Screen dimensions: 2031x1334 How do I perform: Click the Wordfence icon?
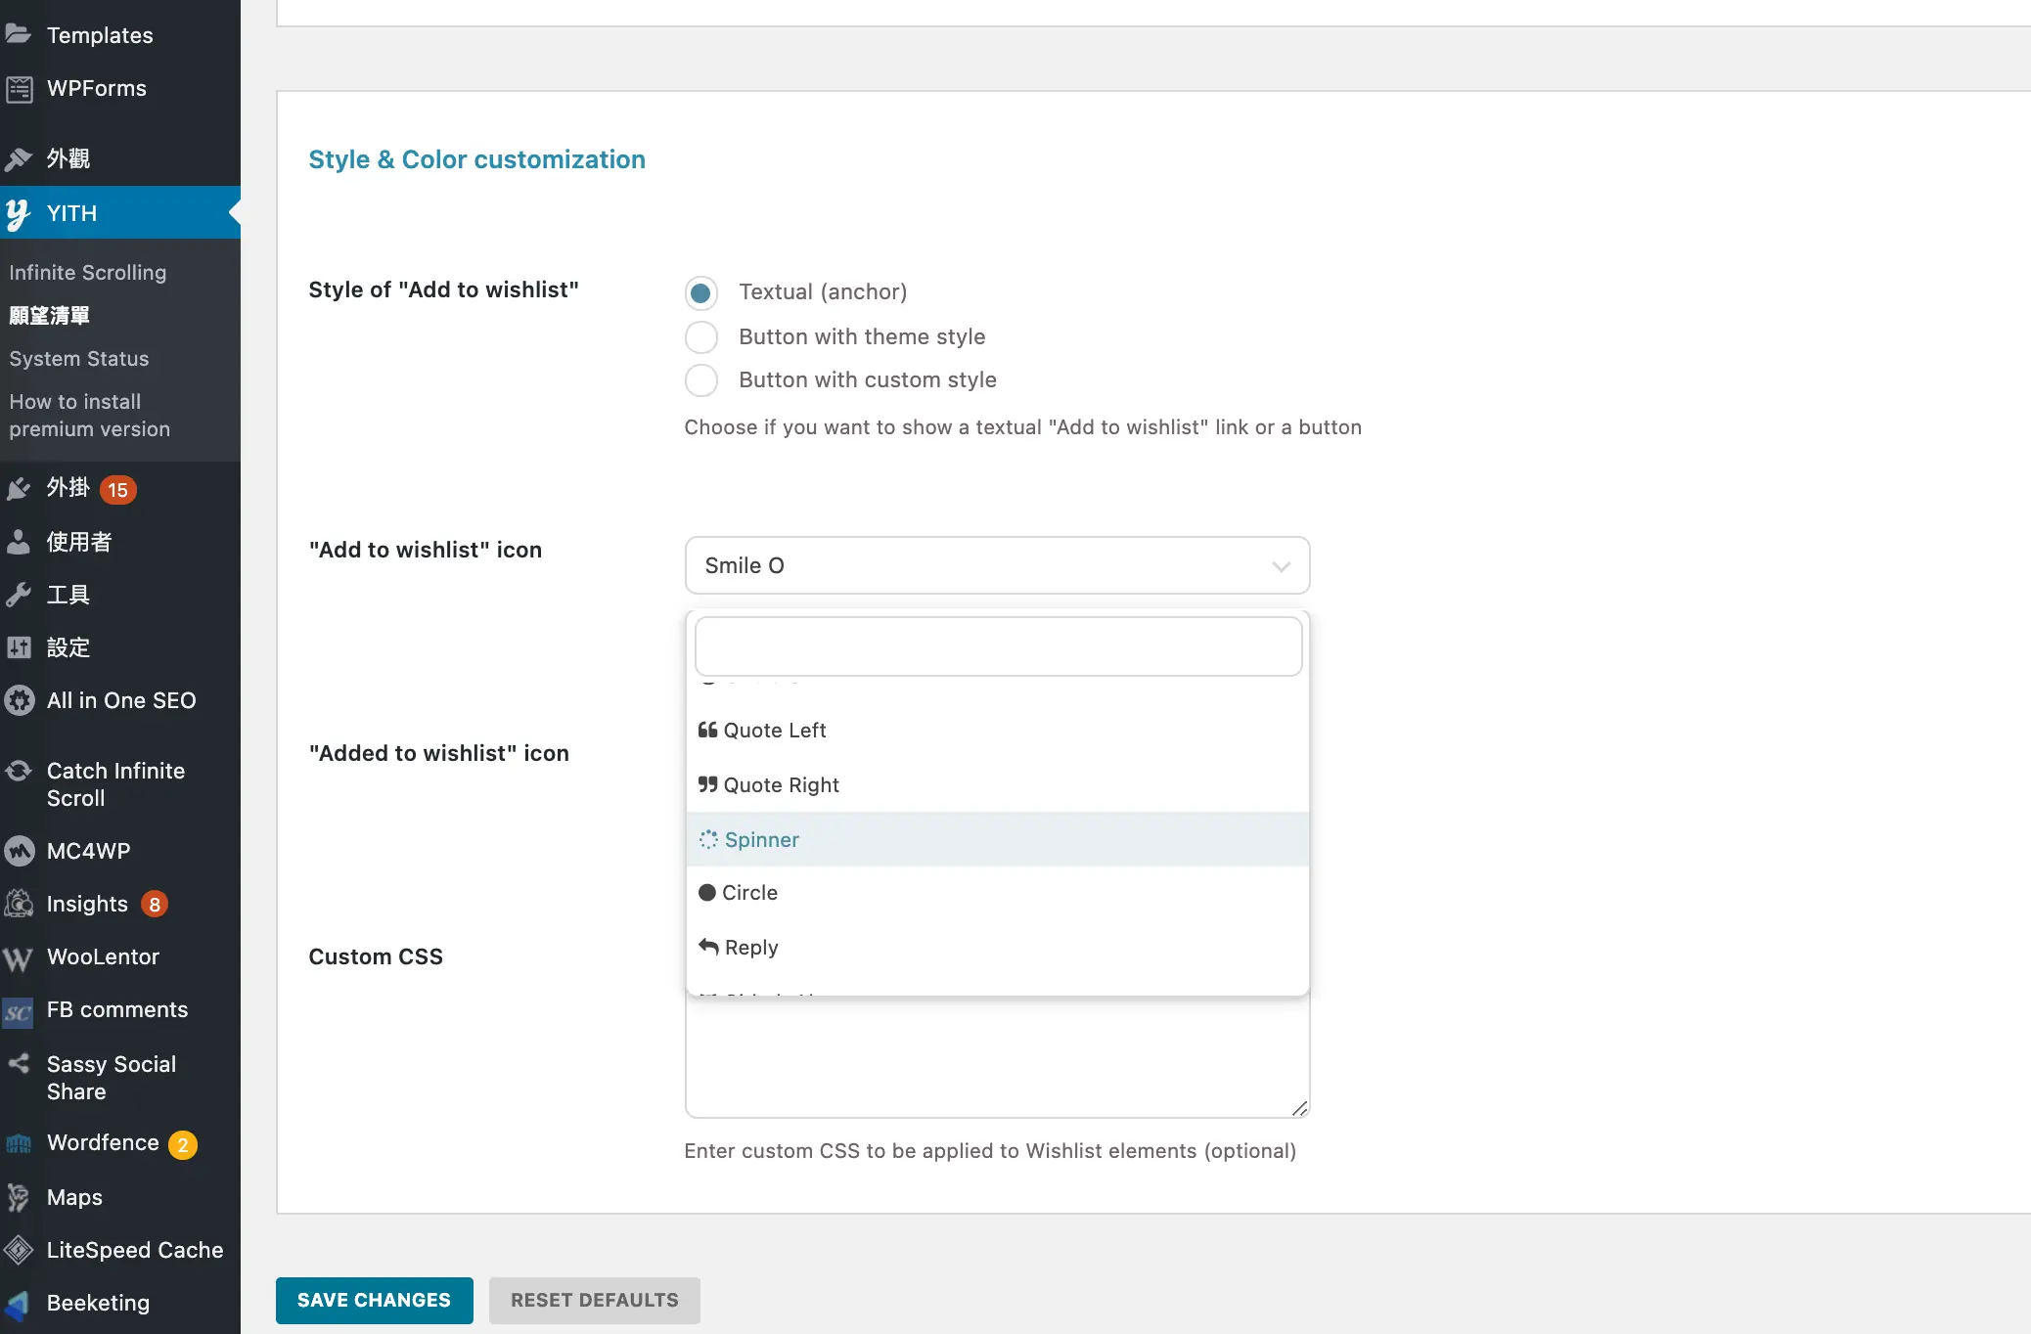19,1143
